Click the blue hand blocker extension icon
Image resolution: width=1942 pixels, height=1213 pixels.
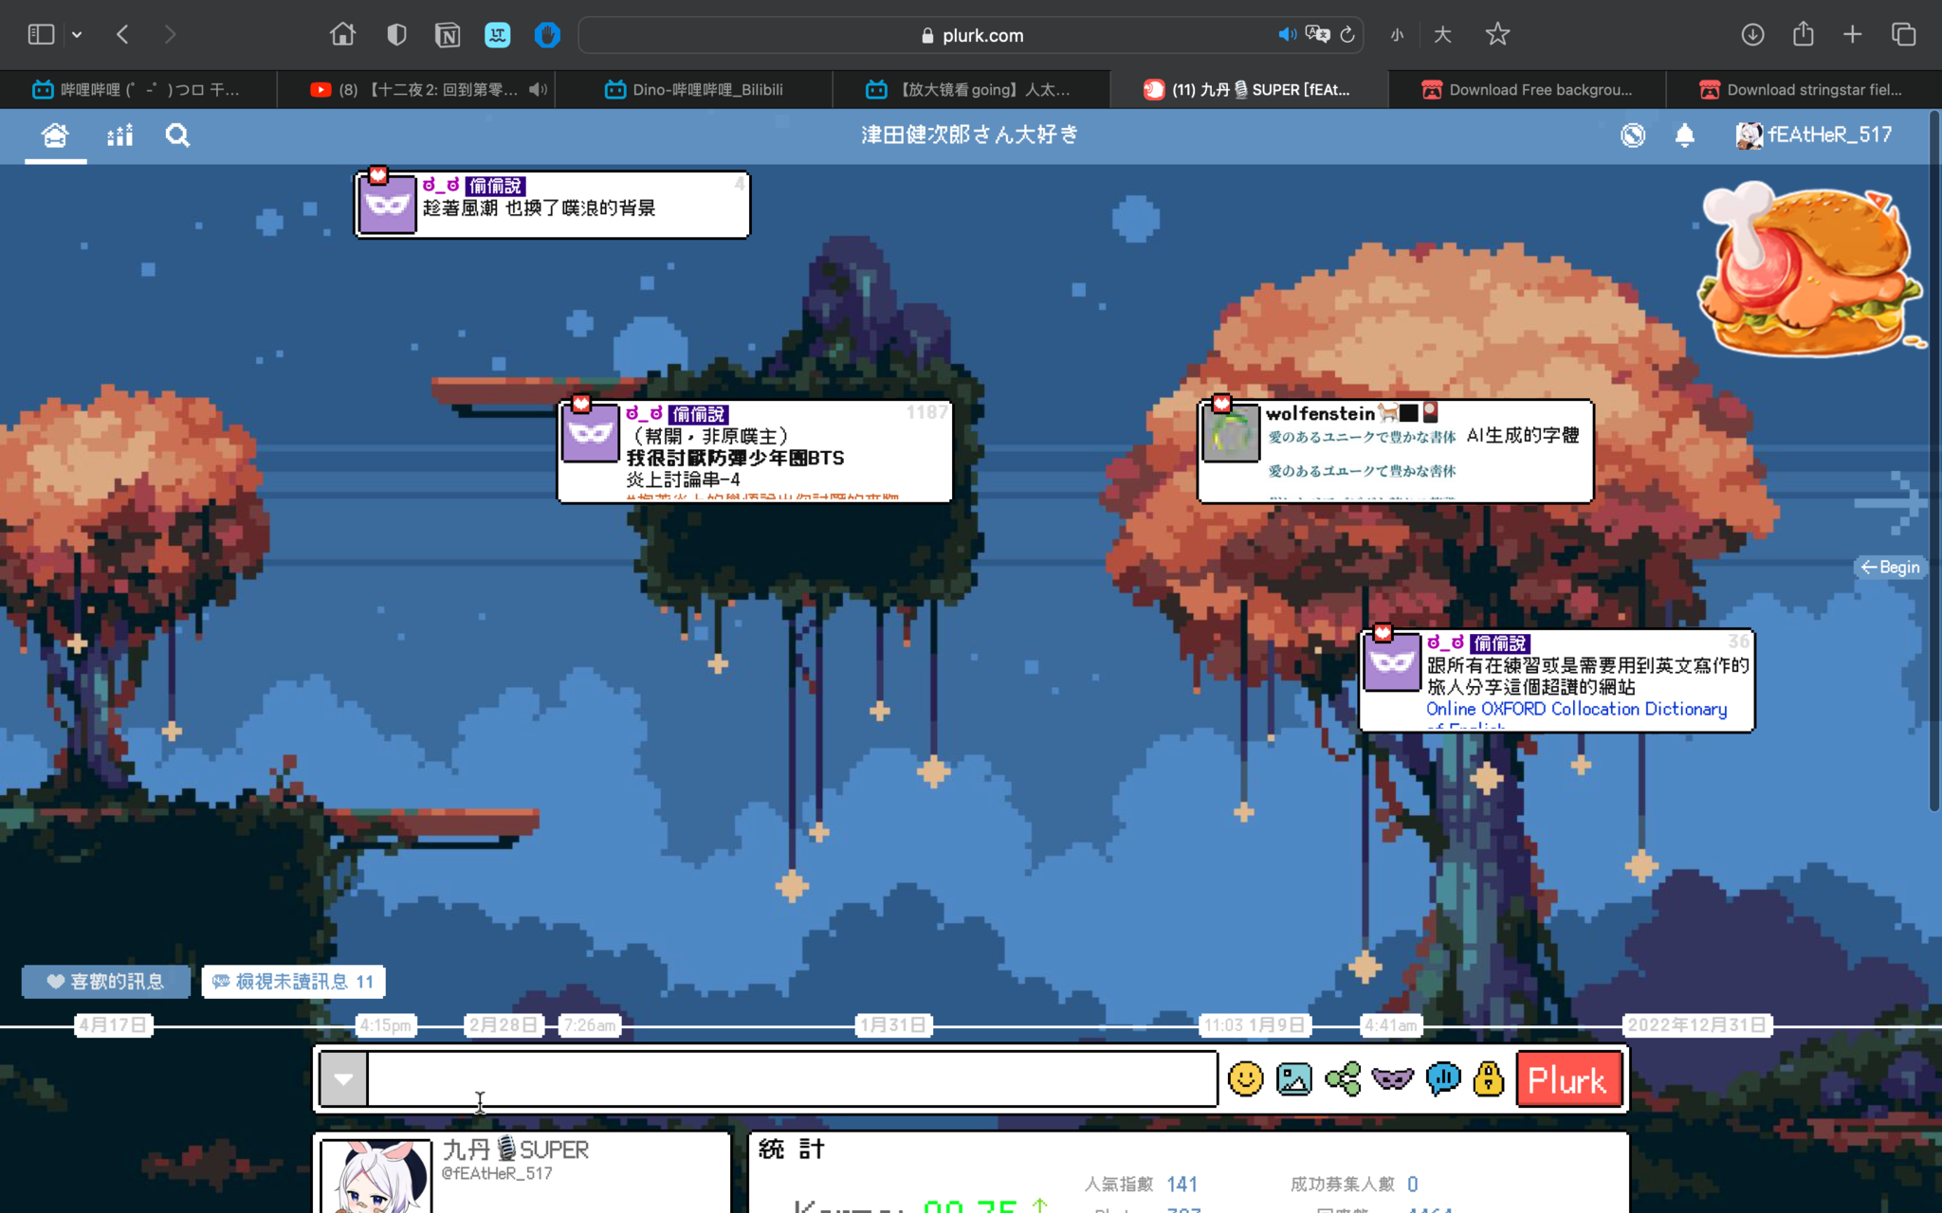[547, 35]
